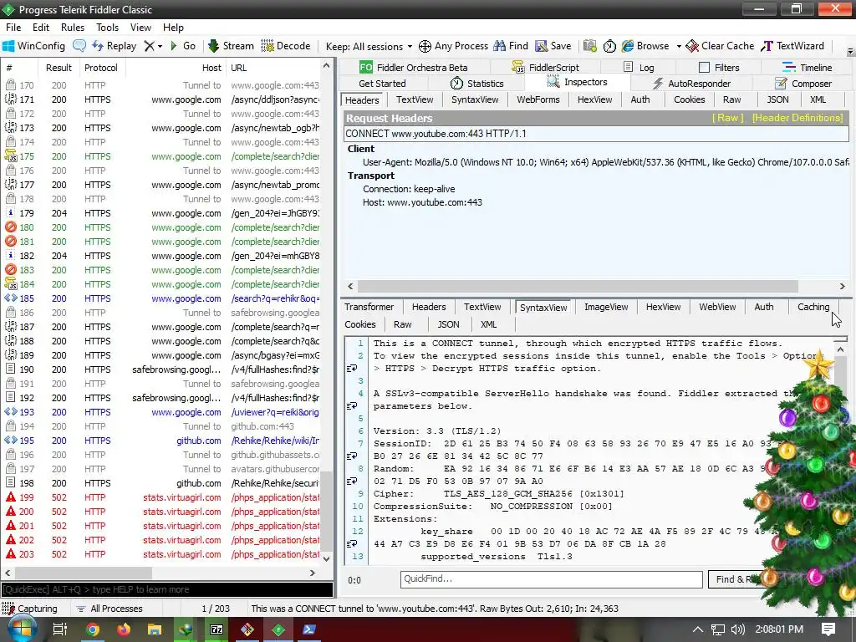Switch to the FiddlerScript tab
The image size is (856, 642).
tap(545, 68)
